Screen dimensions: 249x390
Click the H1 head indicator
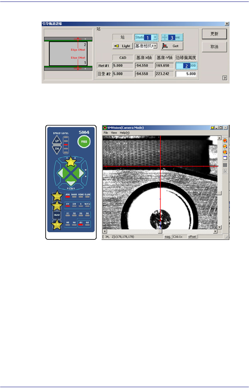(68, 214)
